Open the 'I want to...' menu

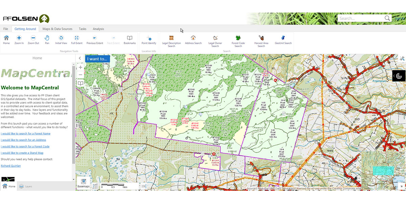97,59
